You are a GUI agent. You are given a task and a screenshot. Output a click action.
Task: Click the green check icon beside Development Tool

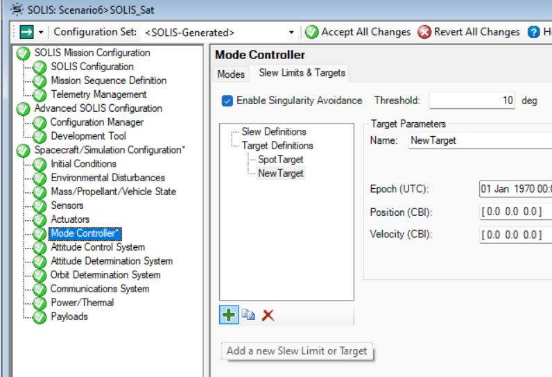pos(40,137)
